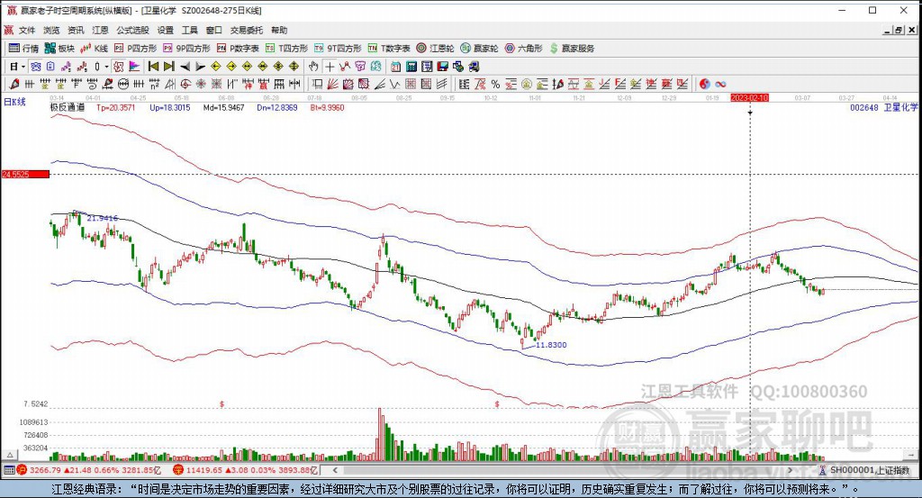Open the 江恩 menu

[x=100, y=30]
